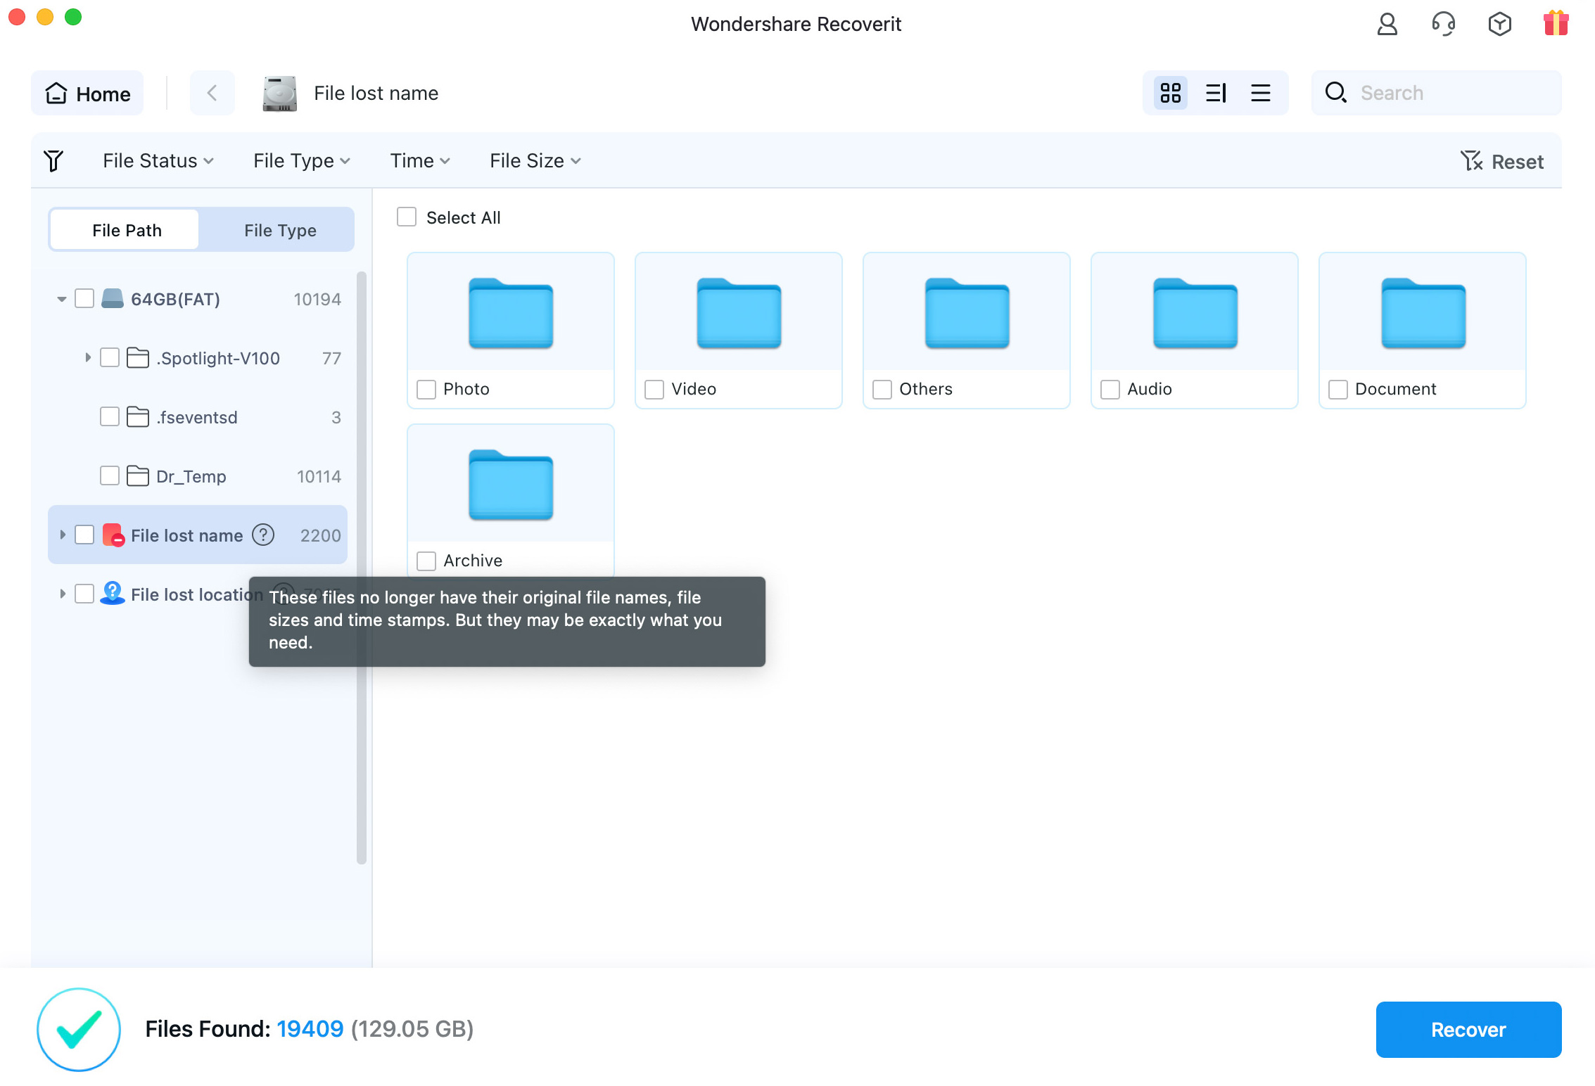
Task: Check the Others folder checkbox
Action: (x=882, y=389)
